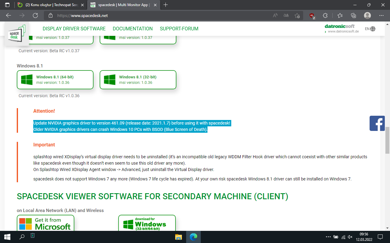The width and height of the screenshot is (390, 243).
Task: Open Windows taskbar search
Action: tap(22, 237)
